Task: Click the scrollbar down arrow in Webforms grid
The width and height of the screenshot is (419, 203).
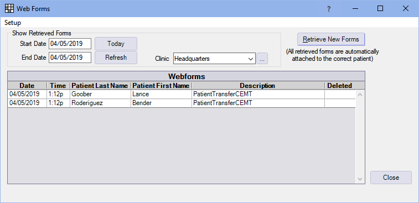Action: [x=360, y=179]
